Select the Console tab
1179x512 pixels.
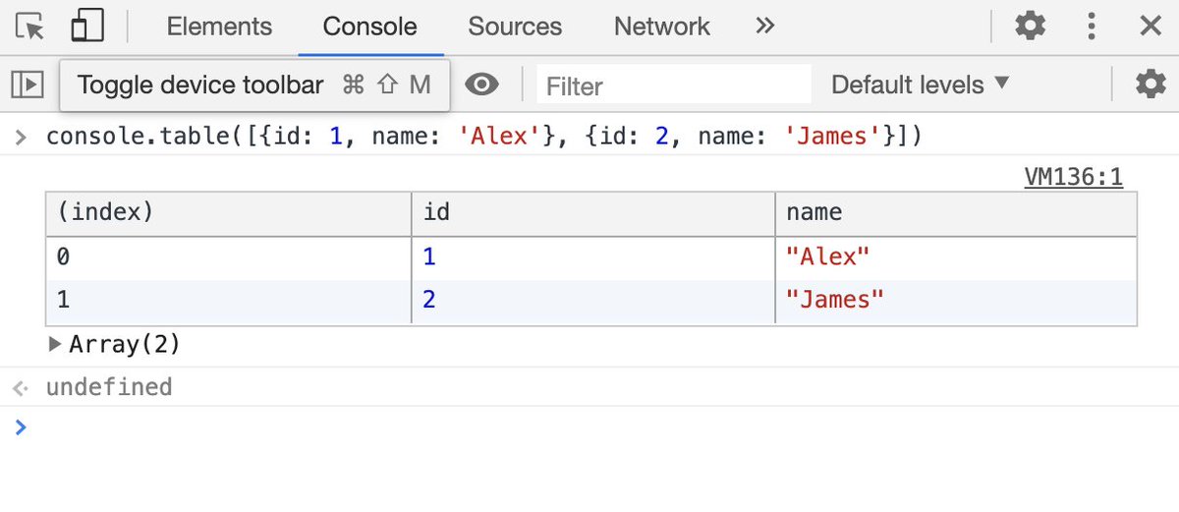pos(369,27)
